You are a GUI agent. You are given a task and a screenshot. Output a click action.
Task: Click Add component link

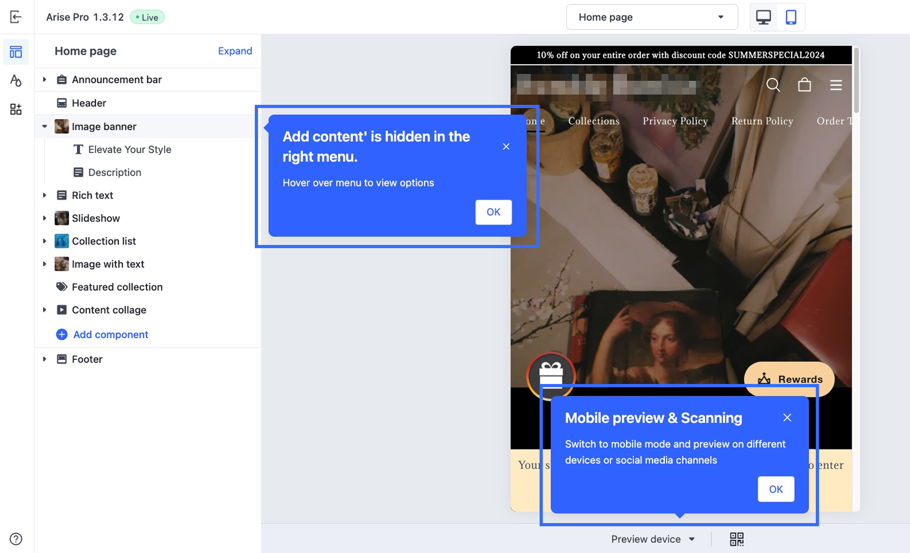(x=111, y=334)
